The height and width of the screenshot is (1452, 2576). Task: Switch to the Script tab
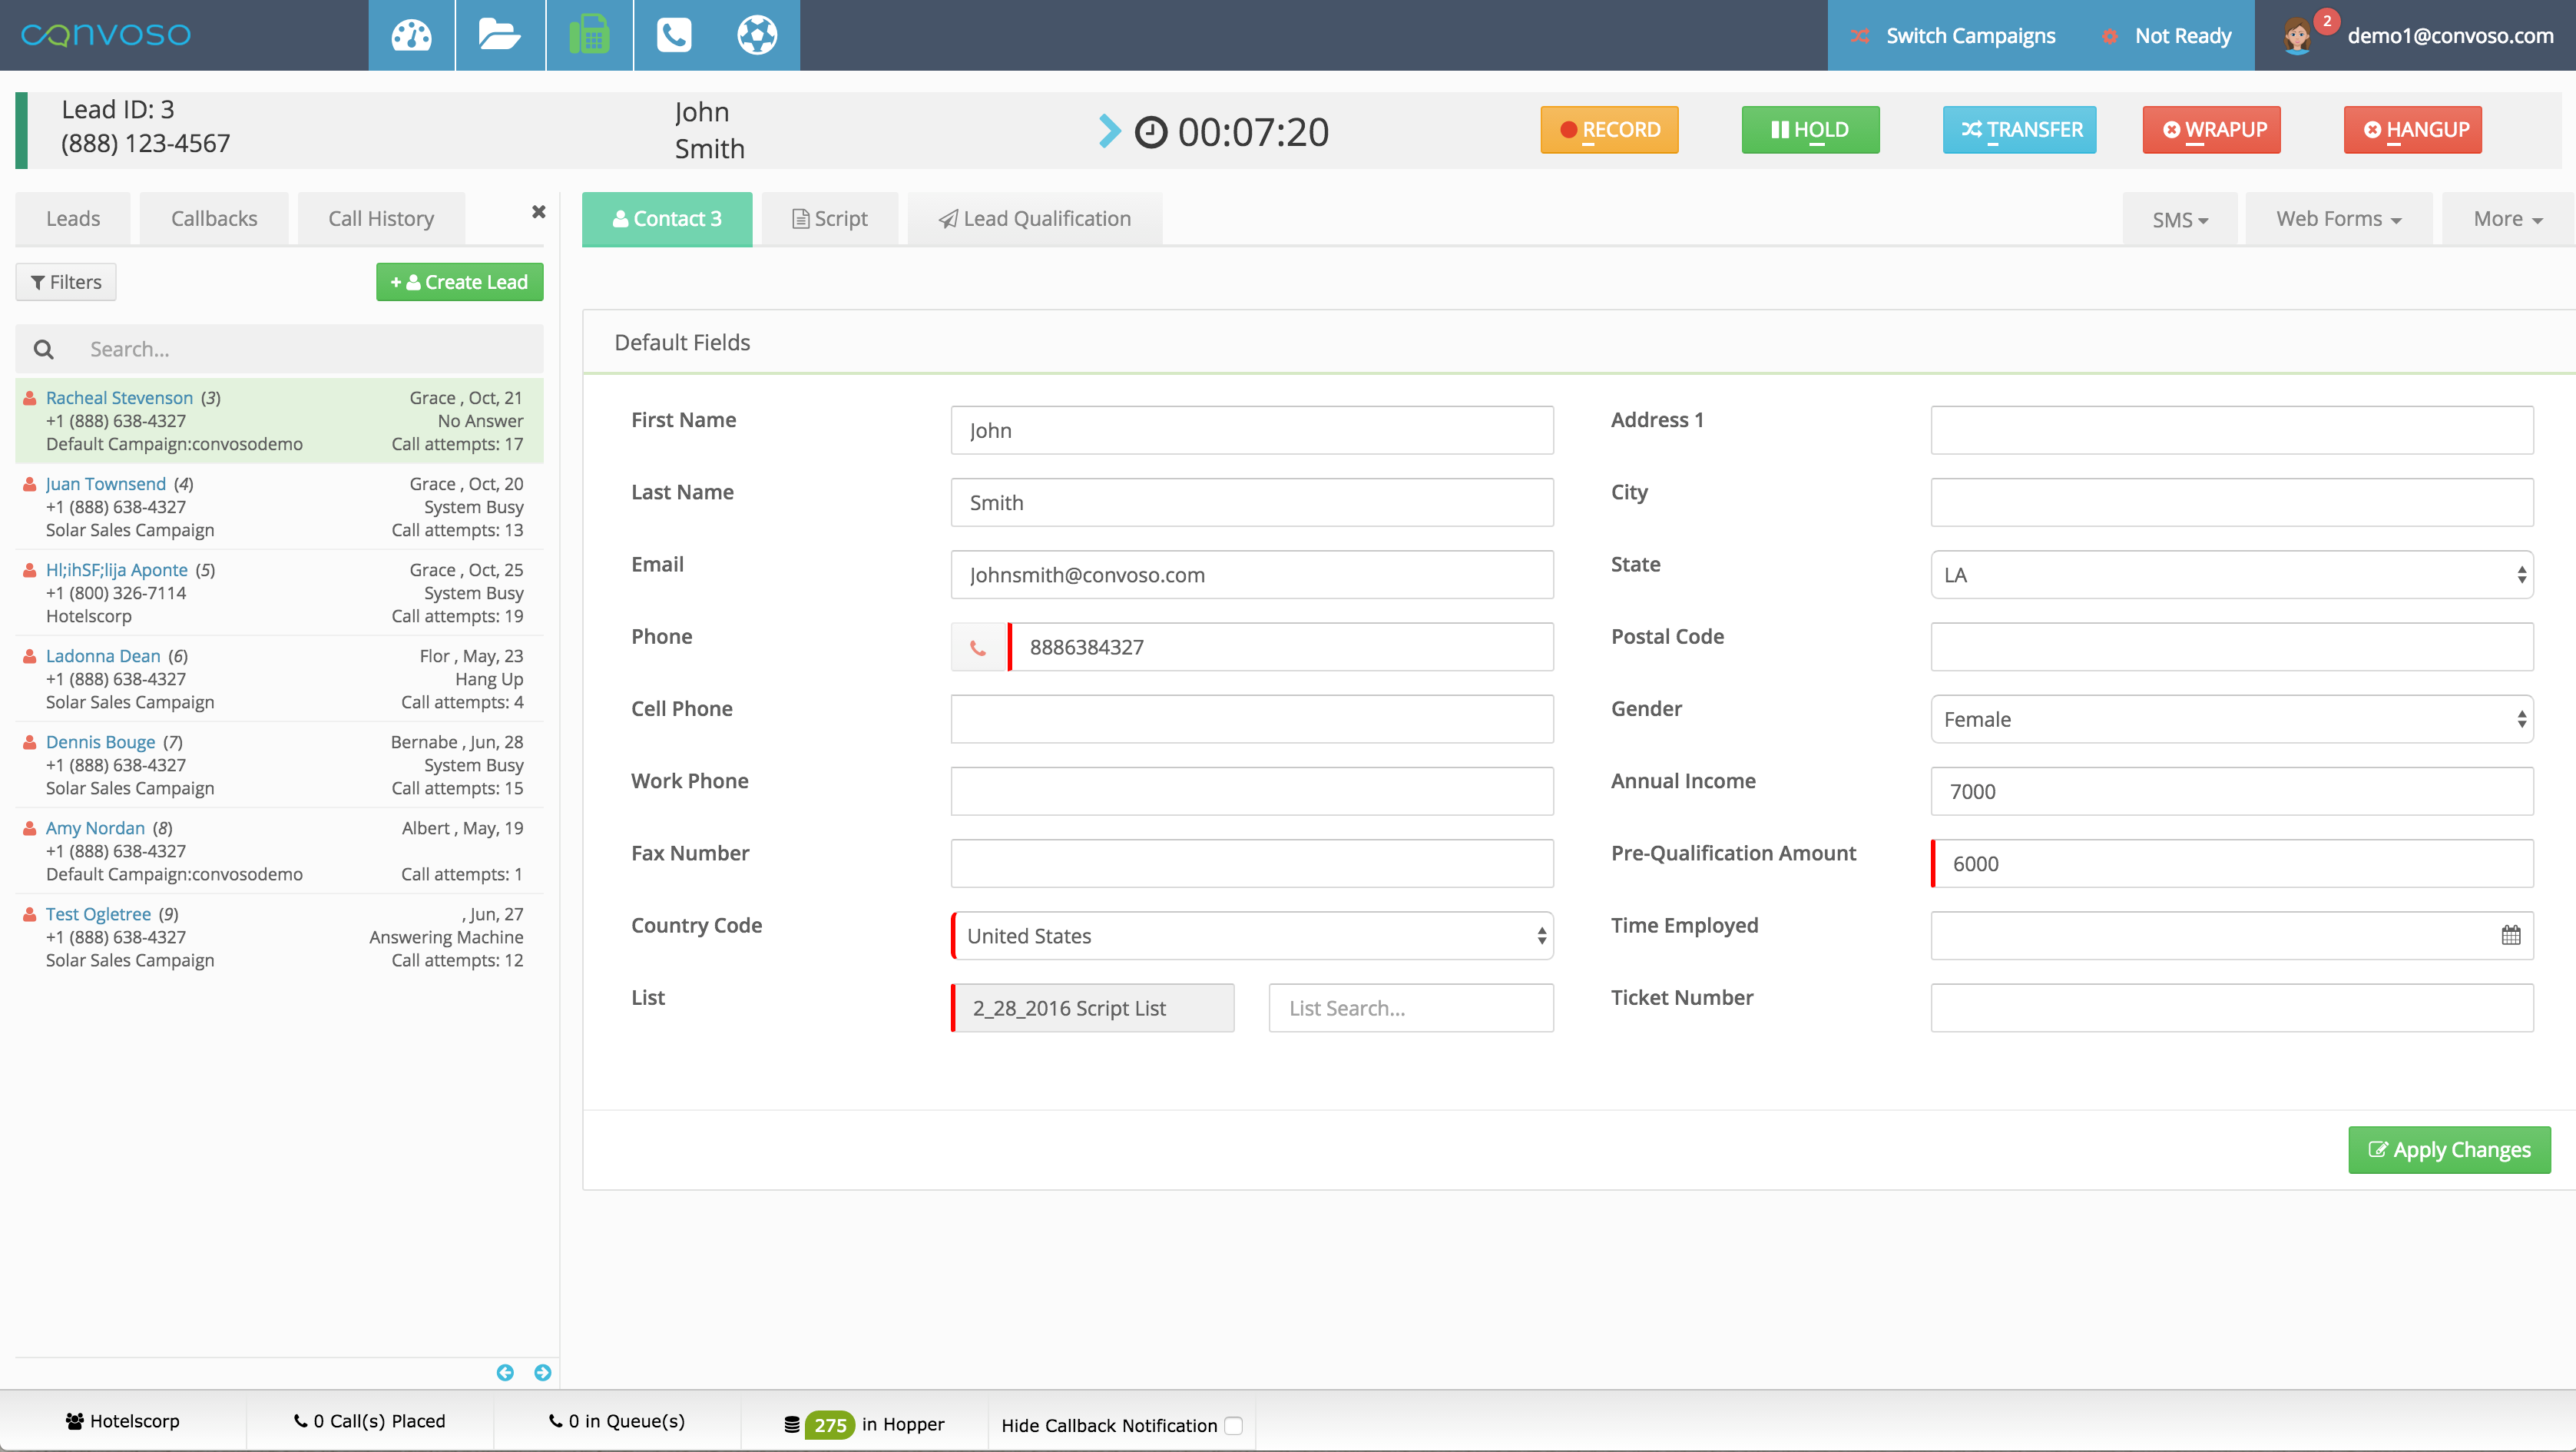[830, 218]
